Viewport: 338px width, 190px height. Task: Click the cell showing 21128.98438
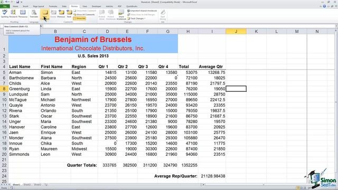[x=213, y=176]
